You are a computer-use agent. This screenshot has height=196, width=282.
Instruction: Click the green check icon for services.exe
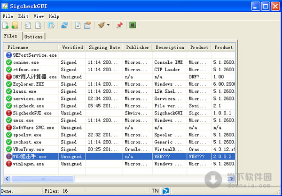9,98
